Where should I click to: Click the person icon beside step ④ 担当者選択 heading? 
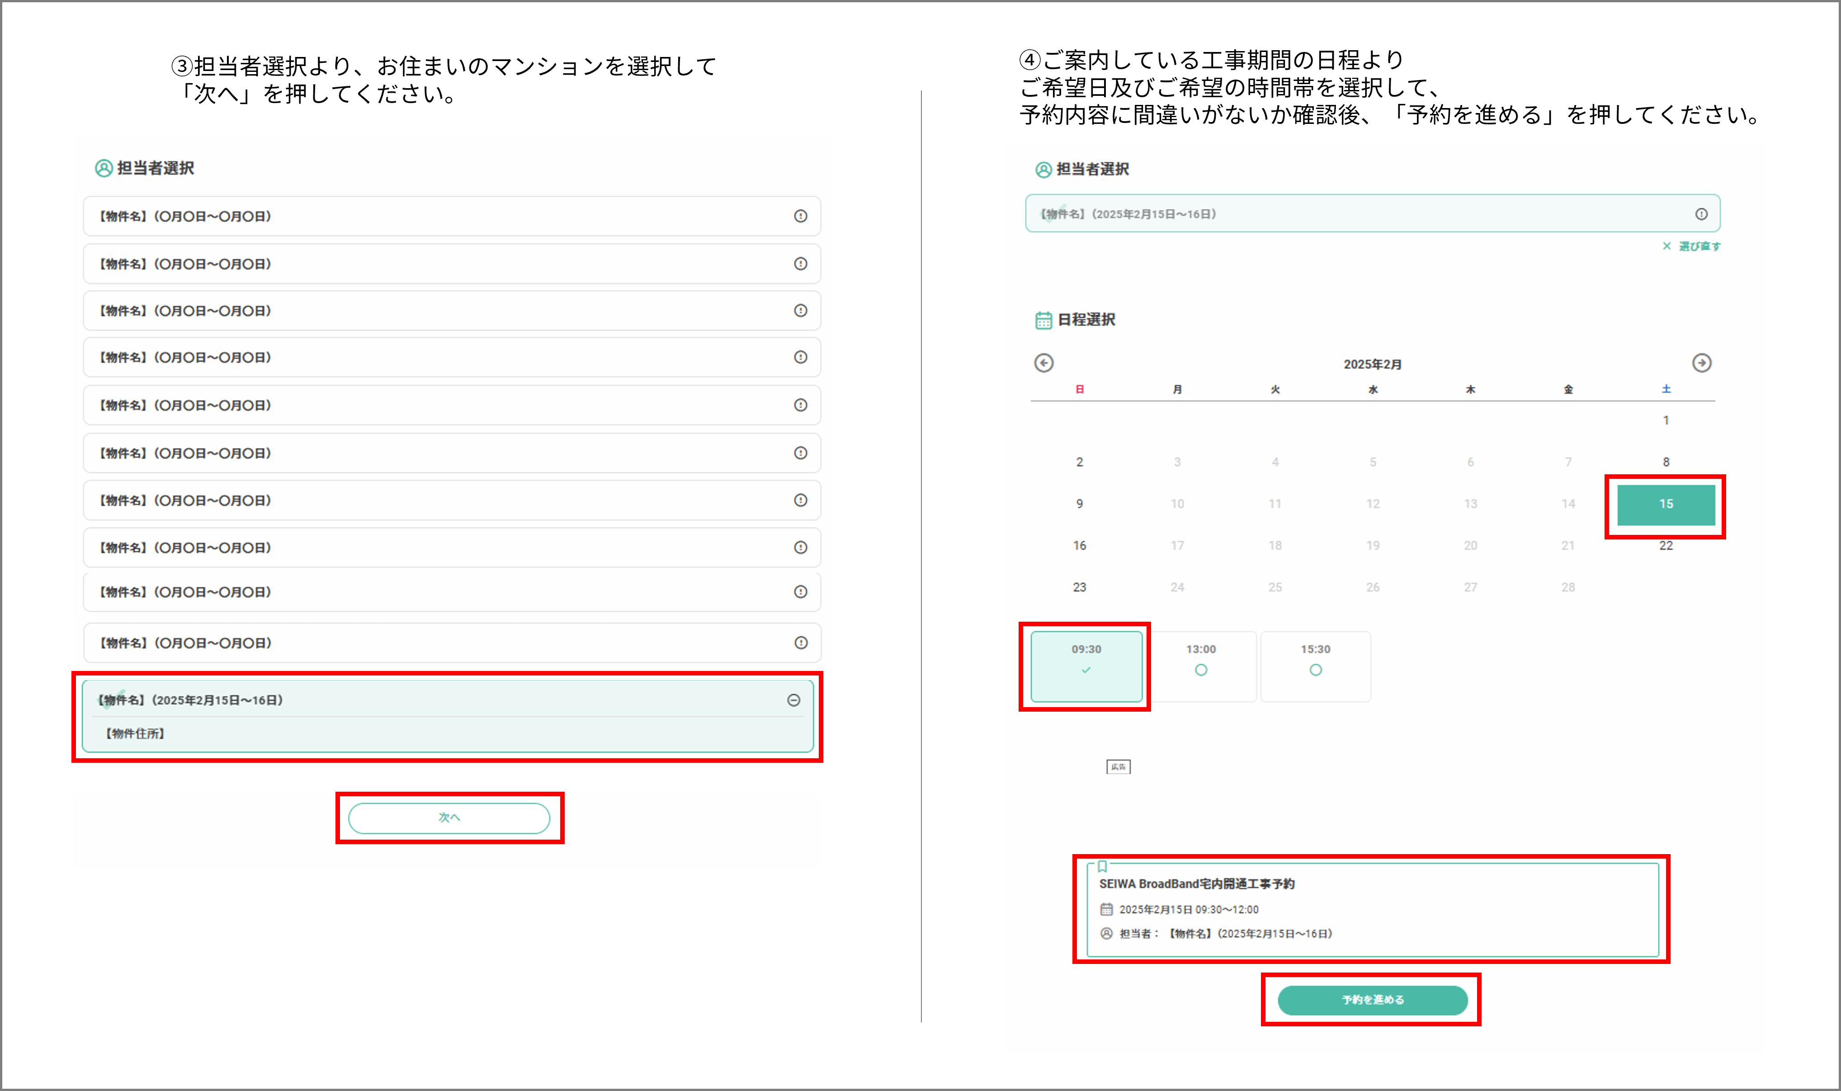pyautogui.click(x=1043, y=170)
